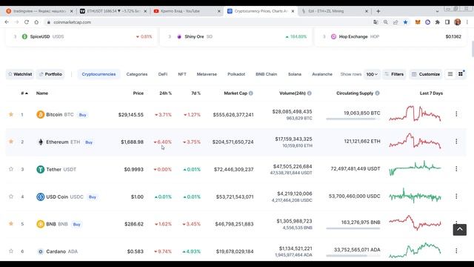Image resolution: width=474 pixels, height=267 pixels.
Task: Click the coinmarketcap.com address bar
Action: (x=209, y=22)
